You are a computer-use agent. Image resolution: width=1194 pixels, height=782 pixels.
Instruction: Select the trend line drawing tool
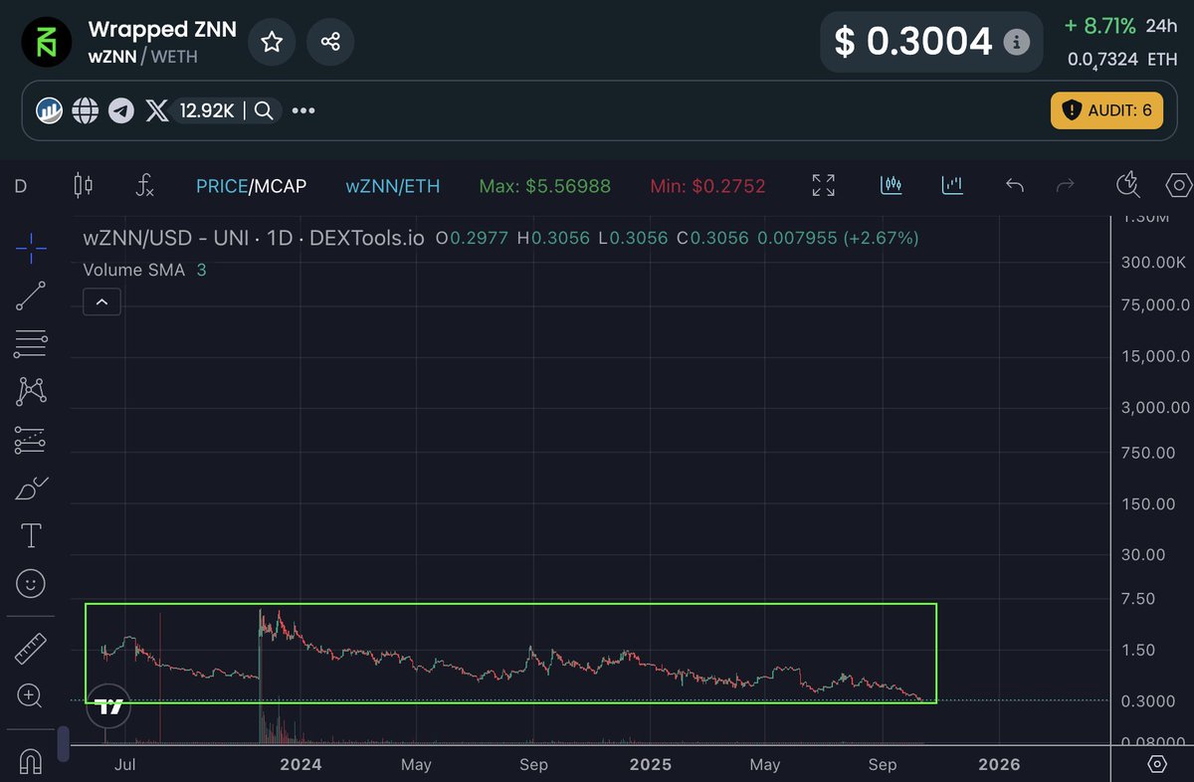(31, 296)
